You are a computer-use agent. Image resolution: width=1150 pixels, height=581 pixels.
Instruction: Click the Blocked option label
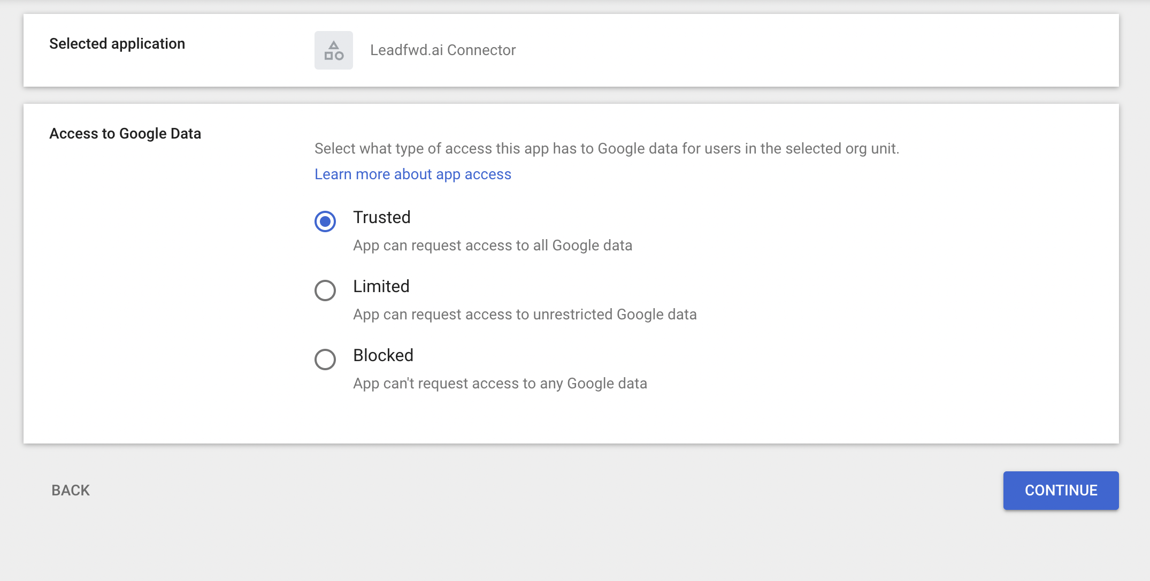tap(383, 356)
